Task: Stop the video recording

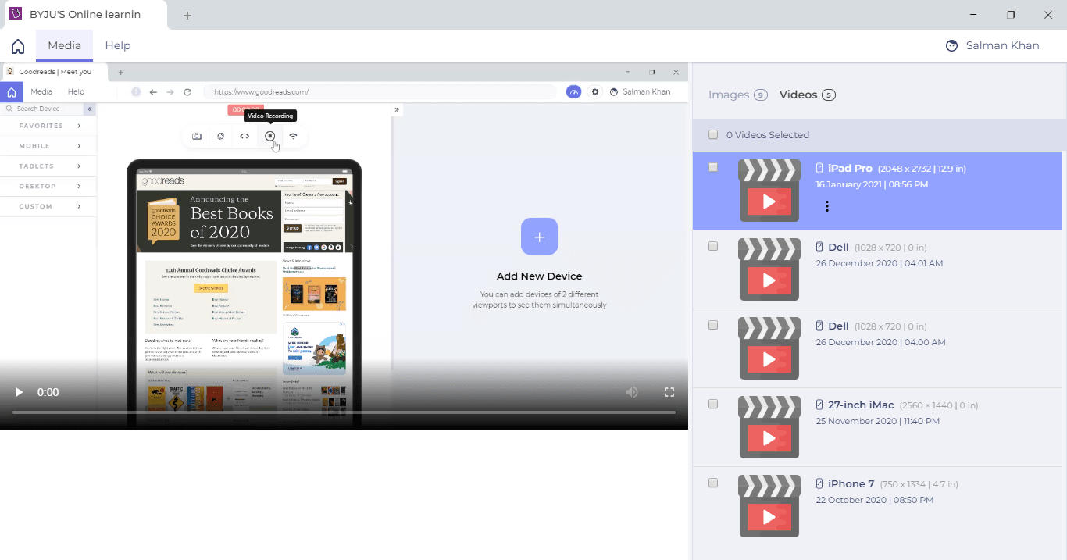Action: tap(269, 136)
